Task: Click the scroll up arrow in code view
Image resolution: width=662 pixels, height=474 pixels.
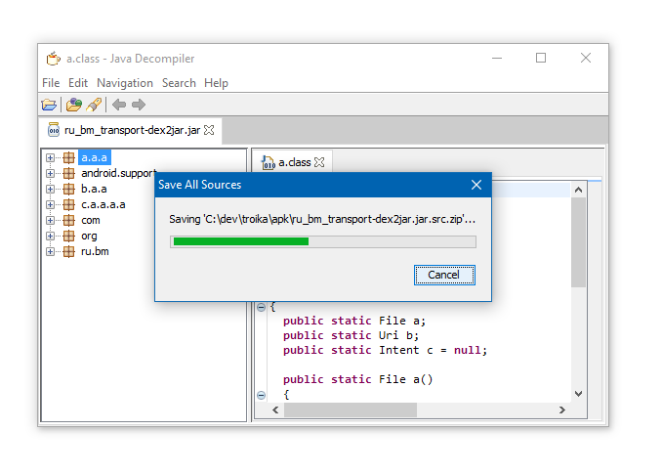Action: [578, 191]
